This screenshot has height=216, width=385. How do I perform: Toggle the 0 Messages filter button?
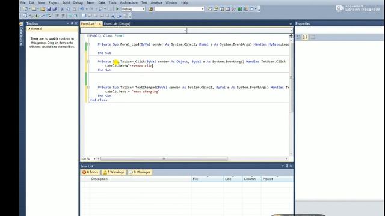[x=140, y=172]
